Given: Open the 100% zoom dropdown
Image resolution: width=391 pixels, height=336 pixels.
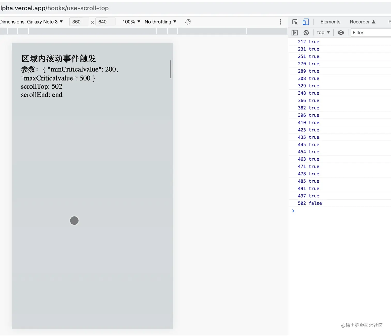Looking at the screenshot, I should point(131,22).
